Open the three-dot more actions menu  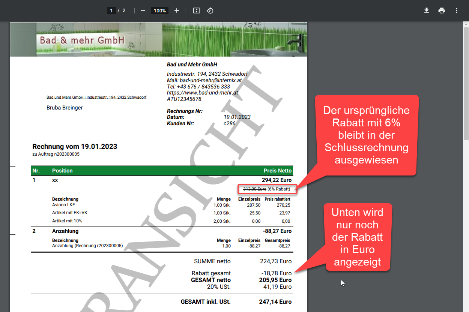coord(457,10)
